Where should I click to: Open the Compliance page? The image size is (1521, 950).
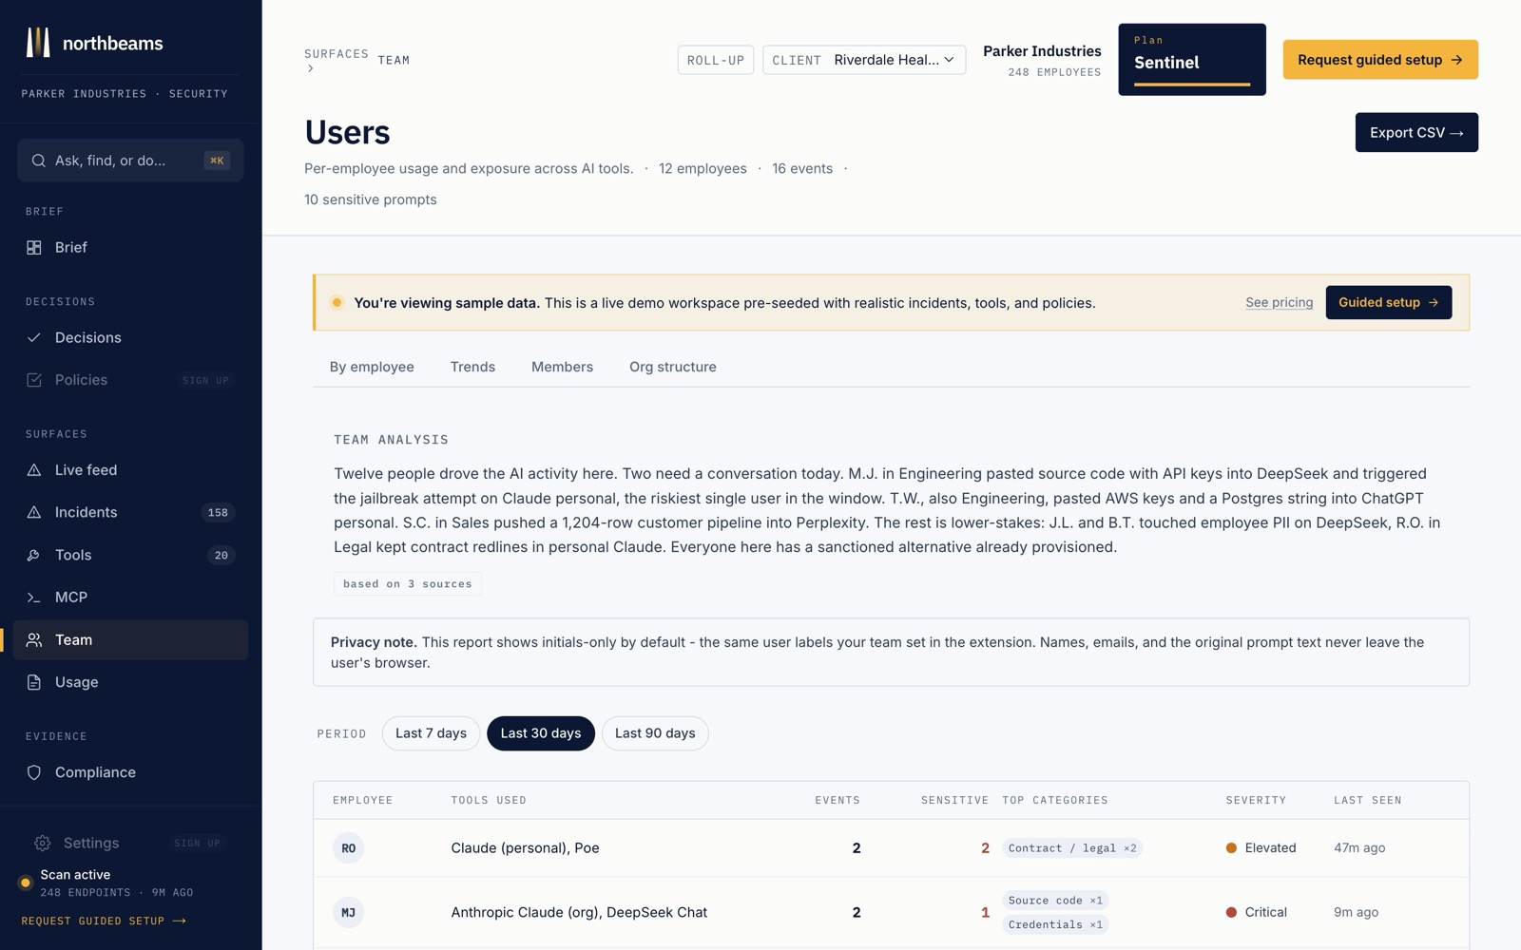coord(130,772)
